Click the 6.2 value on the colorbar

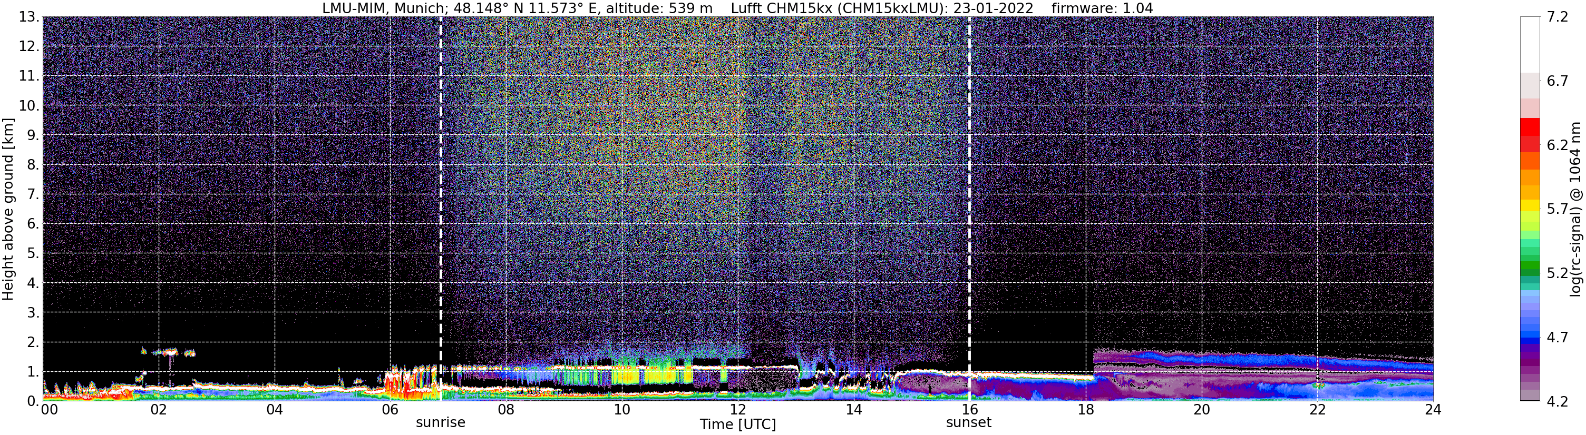1558,145
